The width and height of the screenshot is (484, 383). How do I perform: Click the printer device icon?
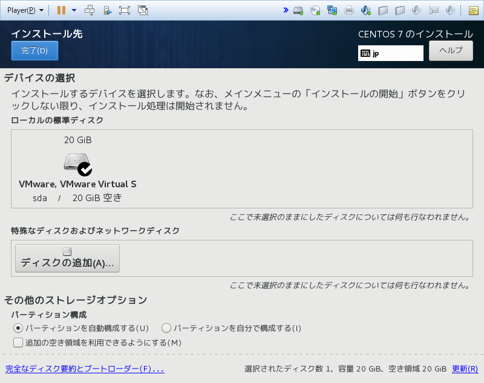(x=349, y=10)
